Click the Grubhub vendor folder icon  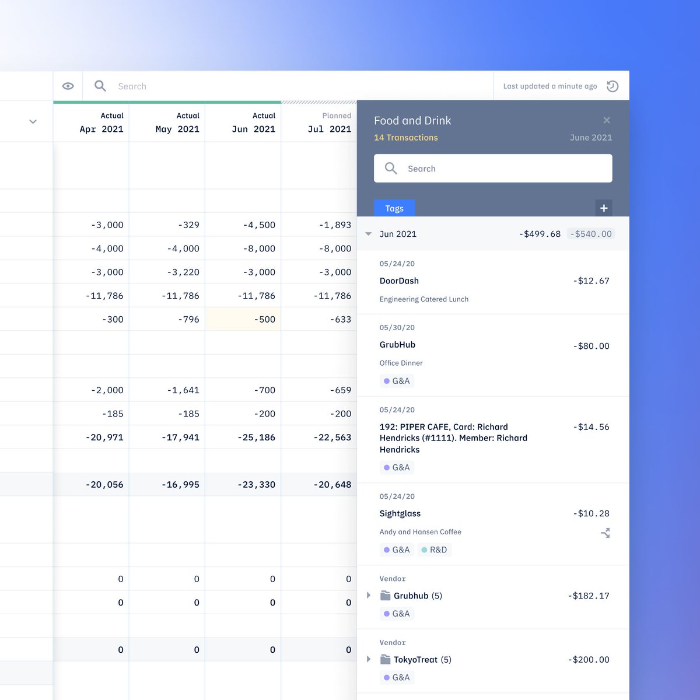coord(386,596)
